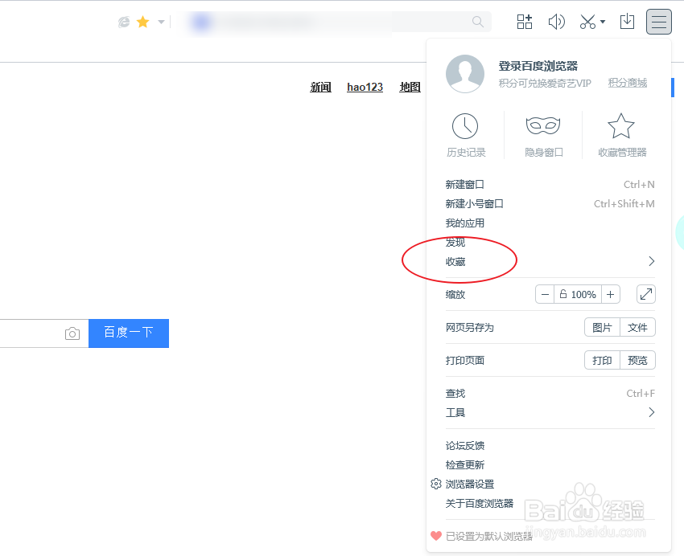Image resolution: width=684 pixels, height=556 pixels.
Task: Expand the 工具 submenu chevron arrow
Action: [651, 412]
